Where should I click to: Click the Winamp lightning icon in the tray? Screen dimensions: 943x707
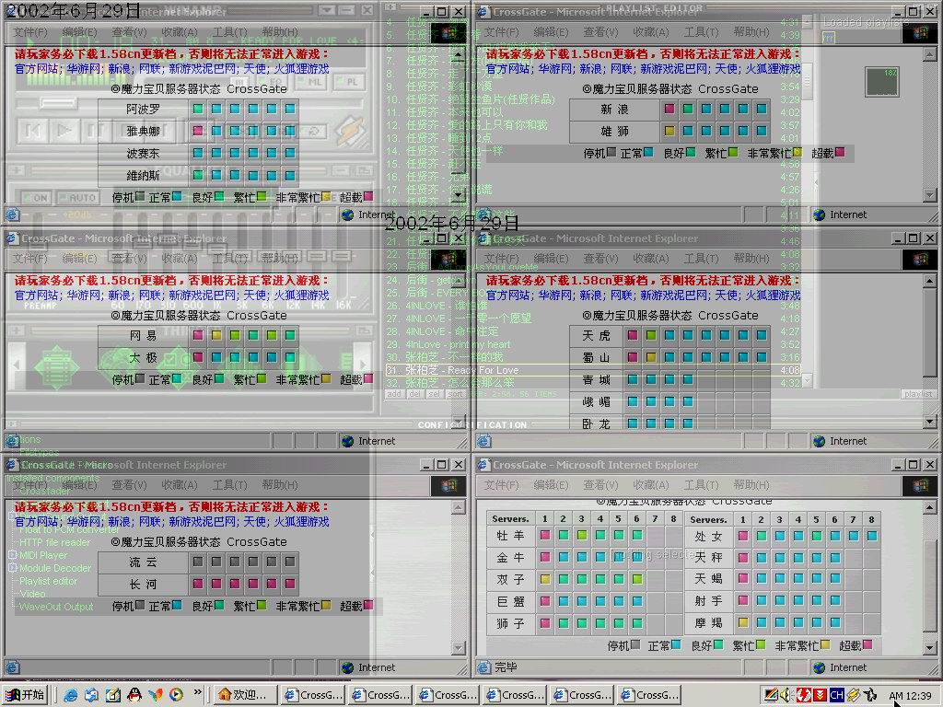854,696
